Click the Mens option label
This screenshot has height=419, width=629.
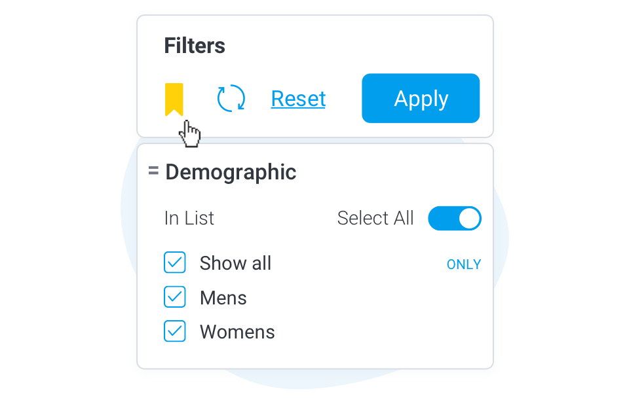(223, 298)
